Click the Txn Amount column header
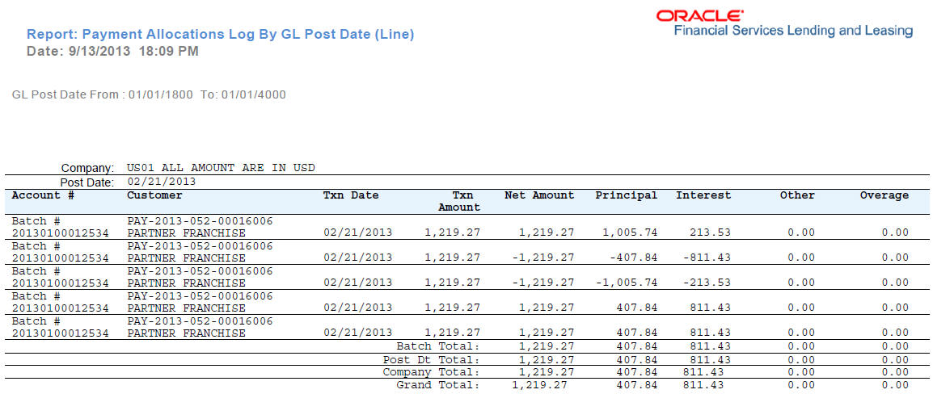This screenshot has height=398, width=933. tap(459, 201)
